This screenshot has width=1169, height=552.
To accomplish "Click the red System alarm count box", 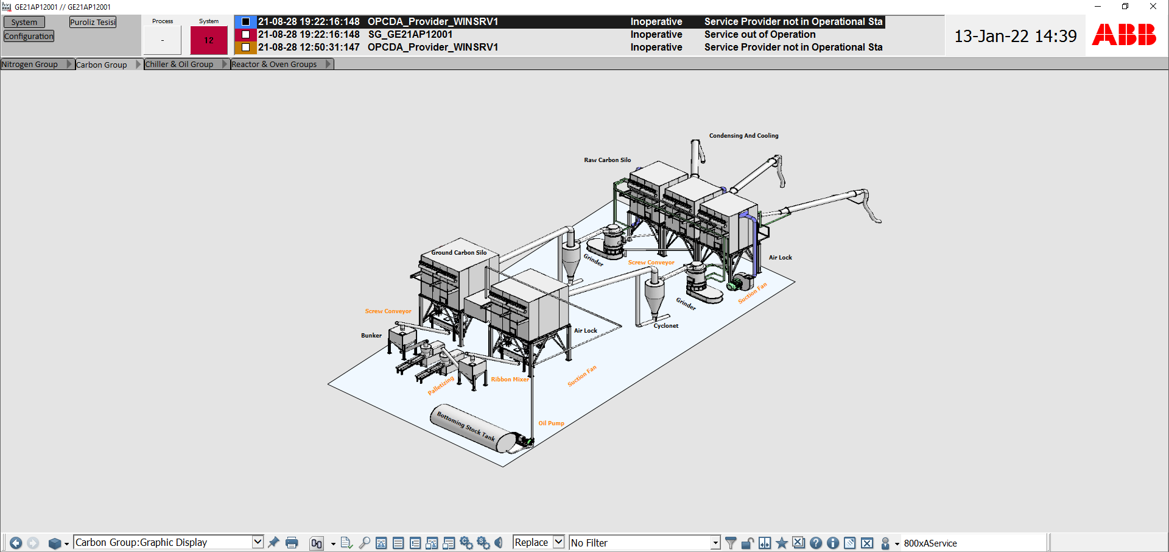I will click(x=209, y=41).
